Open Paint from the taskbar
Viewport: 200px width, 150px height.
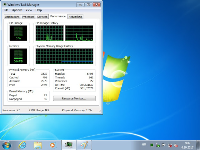tap(84, 145)
